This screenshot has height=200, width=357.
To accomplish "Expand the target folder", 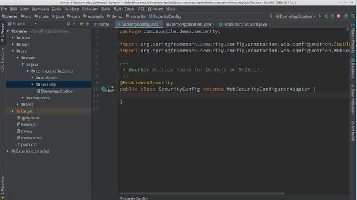I will point(13,111).
